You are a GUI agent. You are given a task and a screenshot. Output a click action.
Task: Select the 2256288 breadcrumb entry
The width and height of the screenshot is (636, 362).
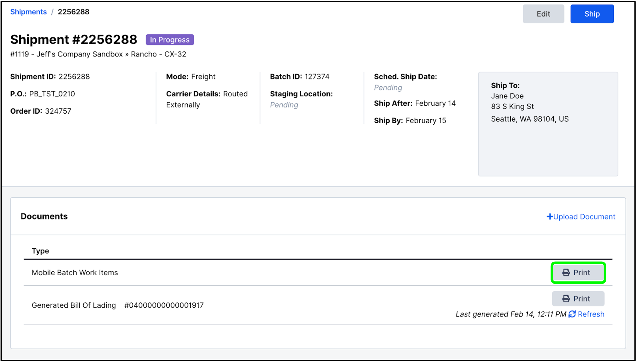pos(74,11)
